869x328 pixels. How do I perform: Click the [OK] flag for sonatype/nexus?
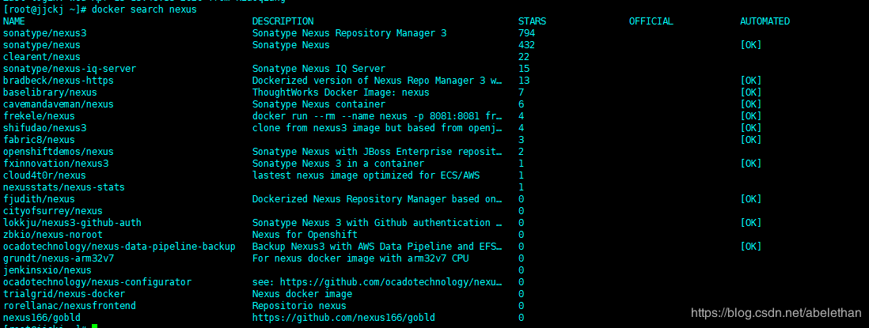pyautogui.click(x=750, y=45)
